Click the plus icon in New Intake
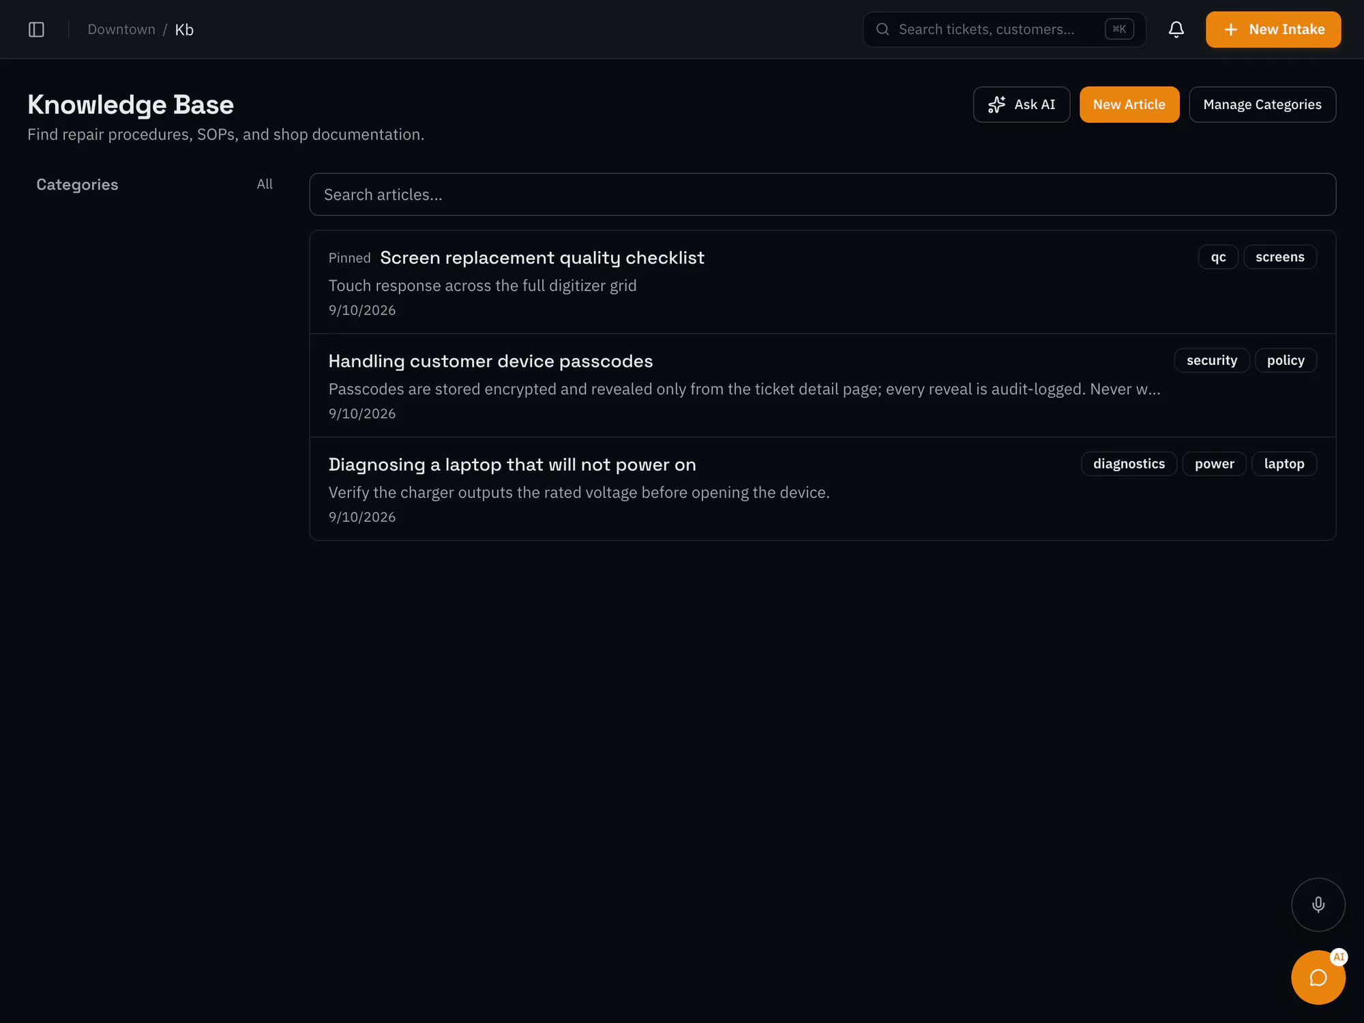The width and height of the screenshot is (1364, 1023). point(1230,29)
